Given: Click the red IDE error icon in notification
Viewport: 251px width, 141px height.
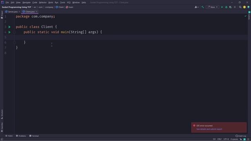Looking at the screenshot, I should click(194, 125).
